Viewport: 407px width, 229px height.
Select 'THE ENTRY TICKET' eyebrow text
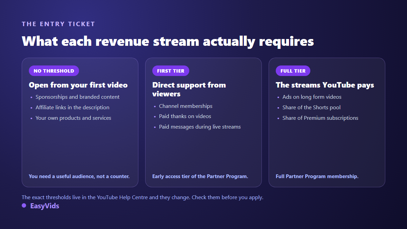(x=58, y=24)
